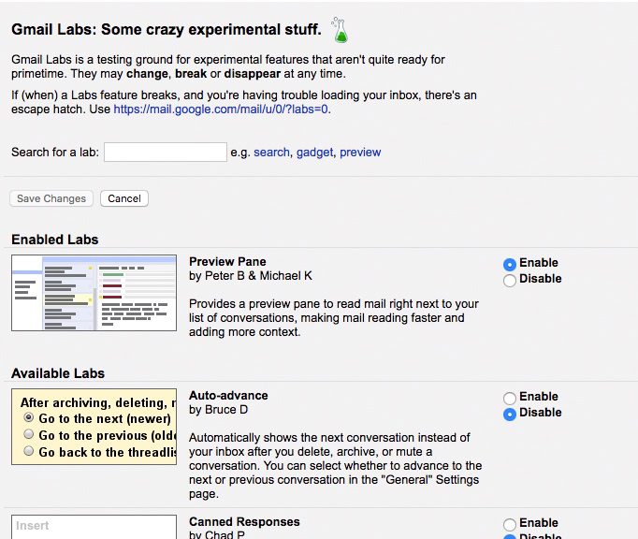Click the 'gadget' example link
This screenshot has height=539, width=638.
coord(314,153)
